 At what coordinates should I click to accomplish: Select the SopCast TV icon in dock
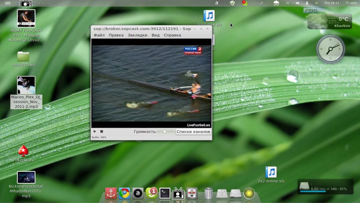click(178, 193)
